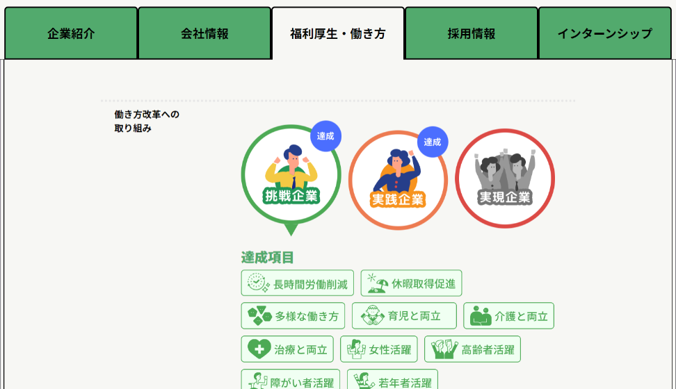Click the 若年者活躍 tag button
The height and width of the screenshot is (389, 676).
[393, 379]
